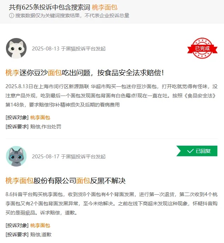Click the 搜索数据仅为关键词搜索结果 disclaimer text
Viewport: 224px width, 243px height.
72,16
